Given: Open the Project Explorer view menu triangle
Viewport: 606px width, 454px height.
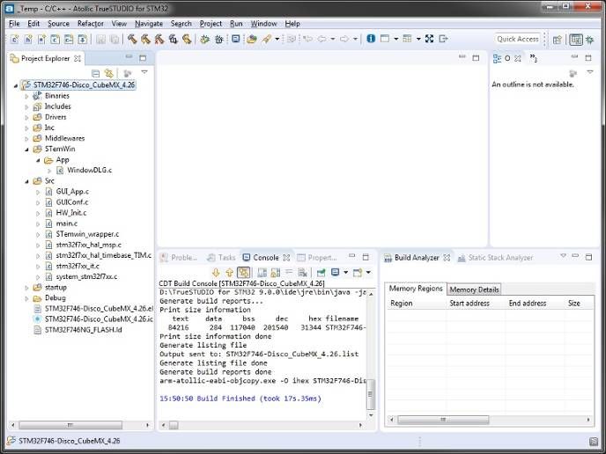Looking at the screenshot, I should [x=144, y=72].
